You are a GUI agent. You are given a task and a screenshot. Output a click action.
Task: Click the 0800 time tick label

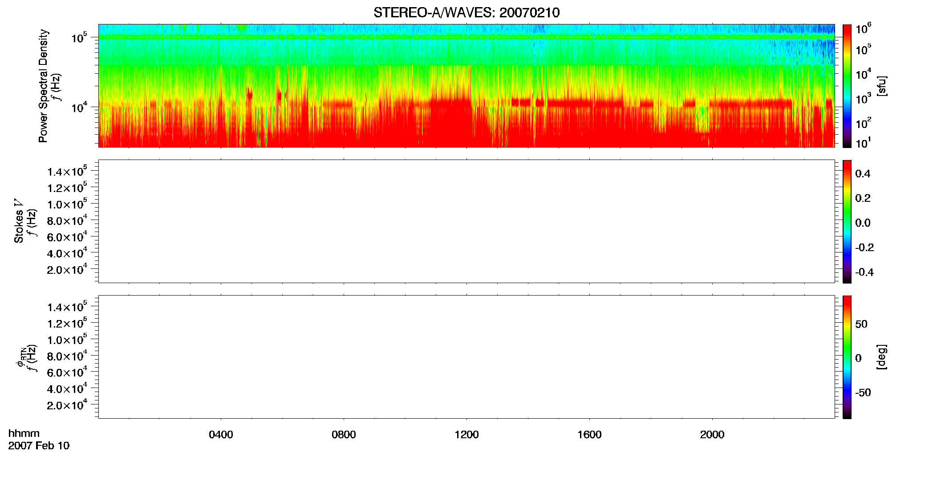coord(344,435)
